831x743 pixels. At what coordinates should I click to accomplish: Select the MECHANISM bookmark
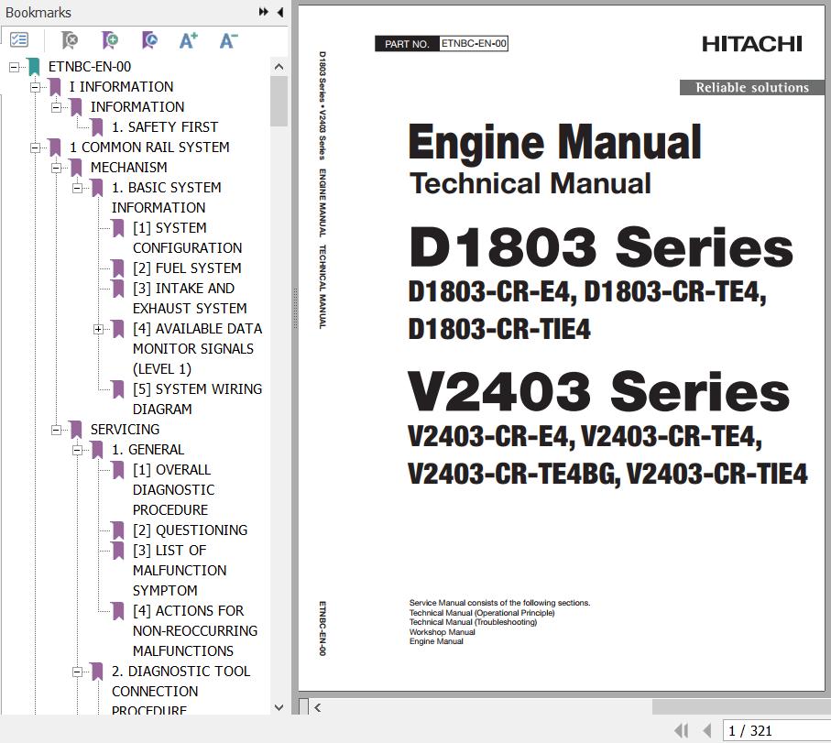(x=129, y=168)
